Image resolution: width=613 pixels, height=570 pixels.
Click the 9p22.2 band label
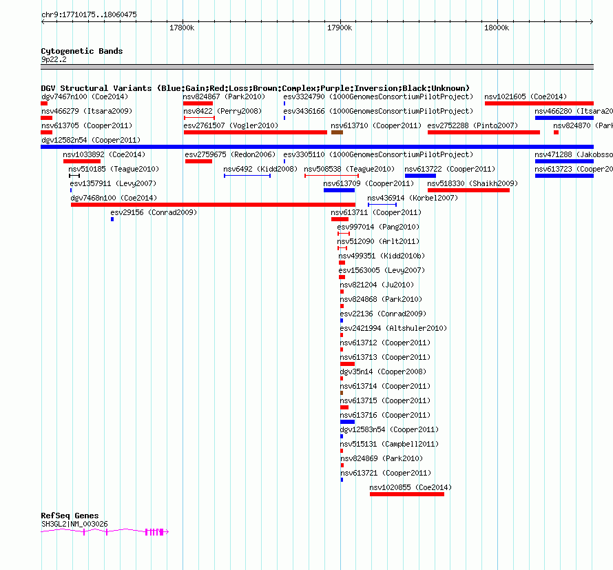tap(54, 59)
